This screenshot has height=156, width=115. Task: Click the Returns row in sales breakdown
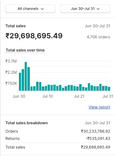click(58, 138)
